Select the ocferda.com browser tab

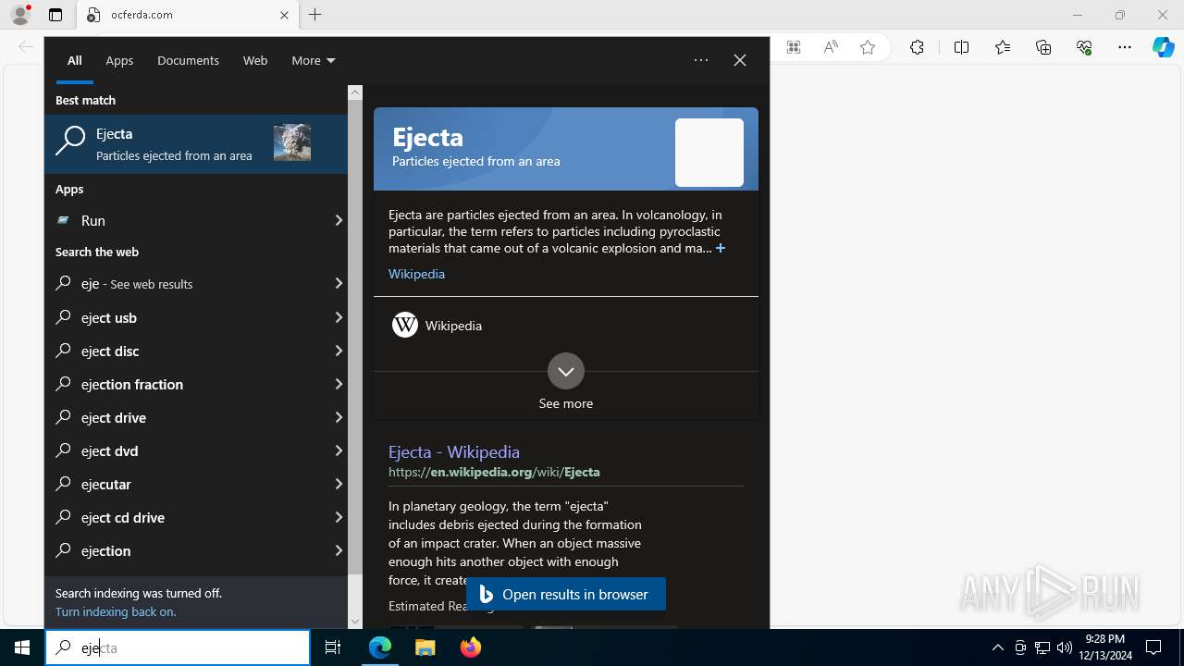[x=188, y=15]
